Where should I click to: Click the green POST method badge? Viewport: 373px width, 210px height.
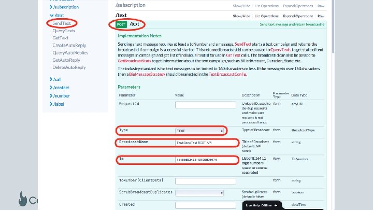pos(121,24)
